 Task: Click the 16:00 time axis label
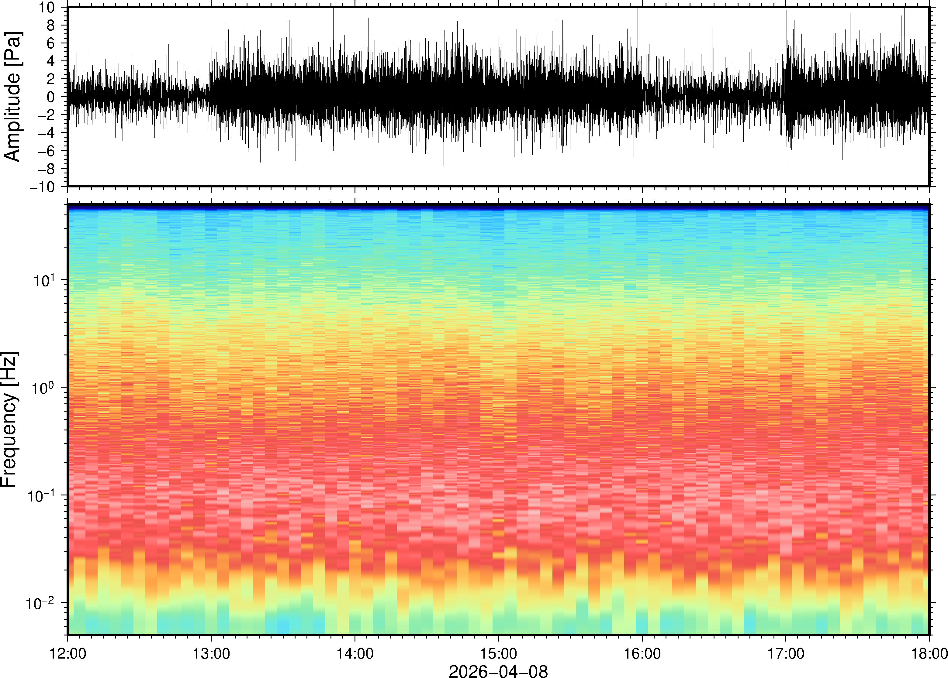[642, 653]
